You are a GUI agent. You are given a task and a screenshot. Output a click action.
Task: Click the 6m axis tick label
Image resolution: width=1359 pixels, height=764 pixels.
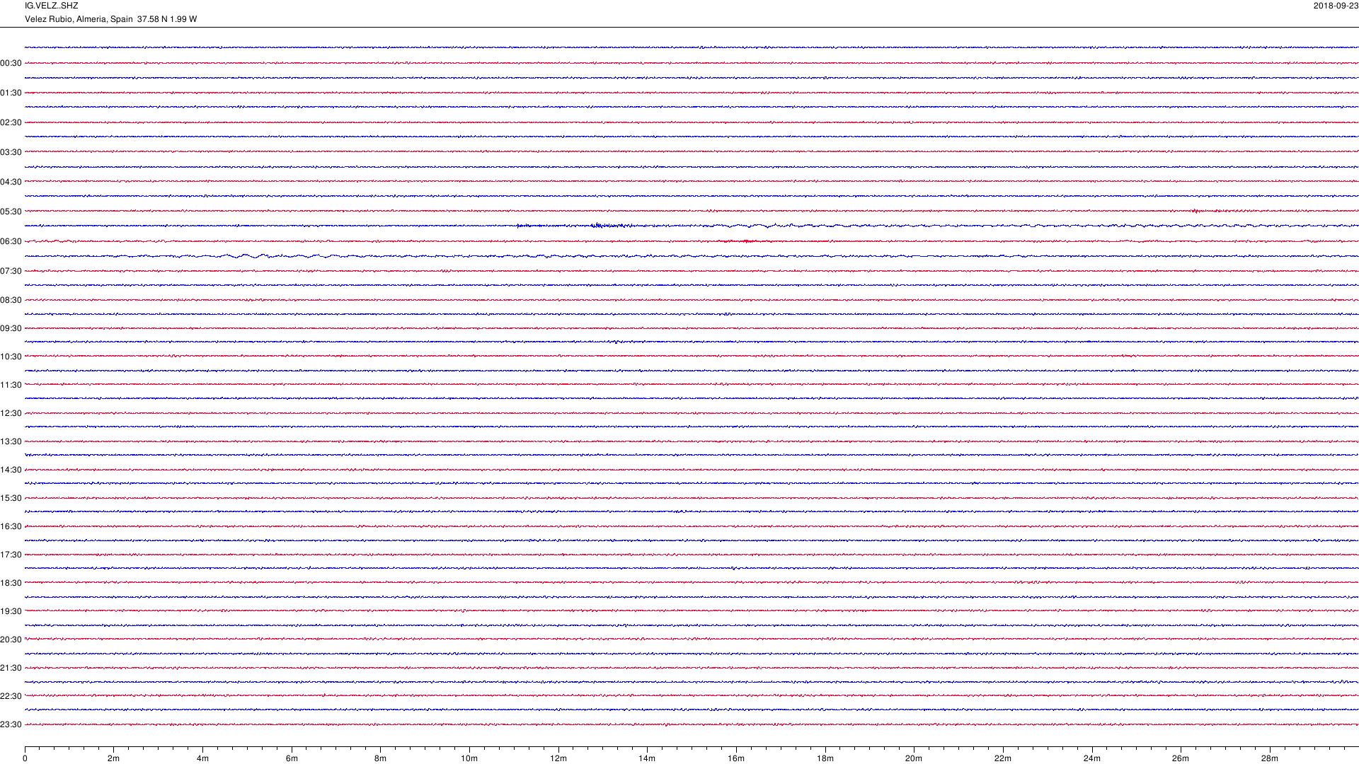click(x=292, y=758)
